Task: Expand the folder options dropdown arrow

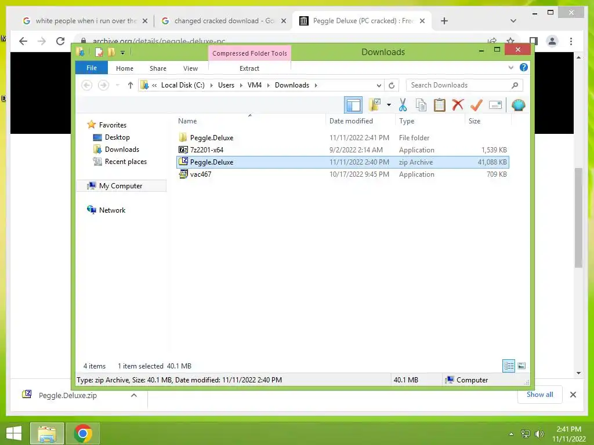Action: point(389,105)
